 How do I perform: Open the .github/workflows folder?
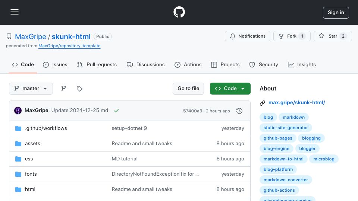46,128
